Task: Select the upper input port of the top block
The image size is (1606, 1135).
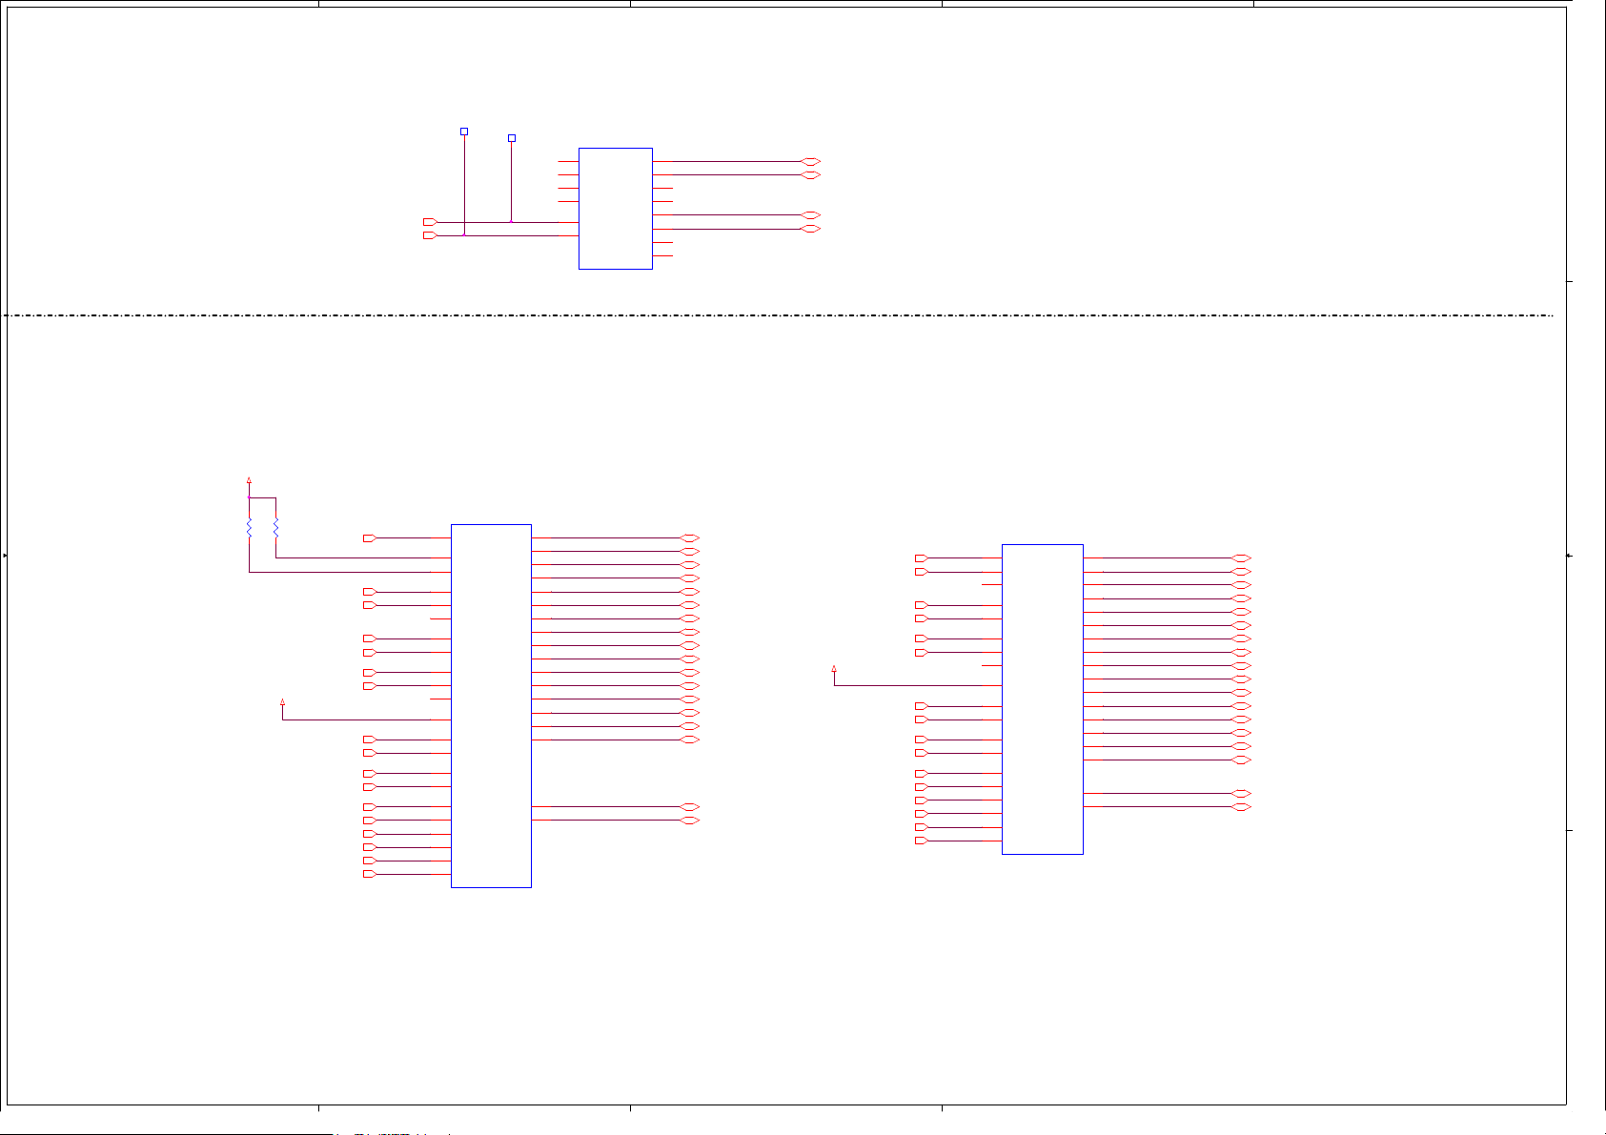Action: coord(430,222)
